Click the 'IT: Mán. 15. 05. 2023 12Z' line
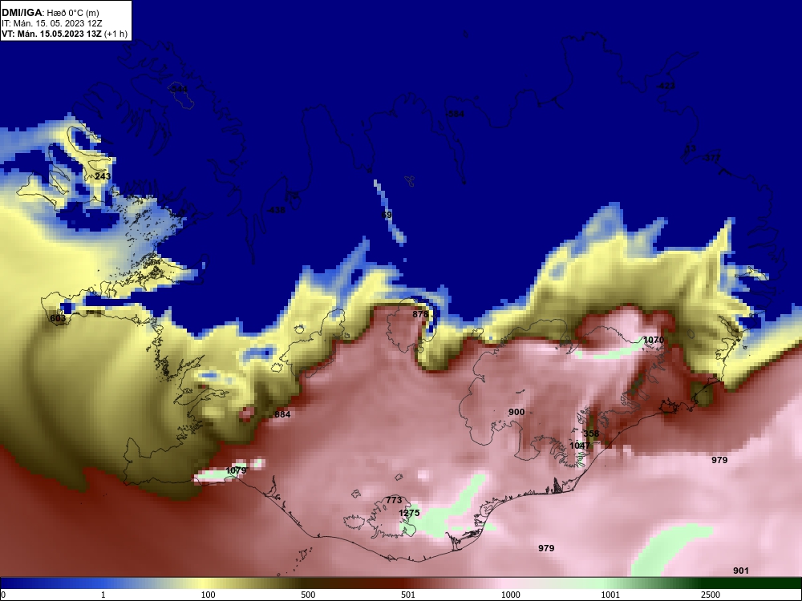Image resolution: width=802 pixels, height=601 pixels. pyautogui.click(x=51, y=23)
